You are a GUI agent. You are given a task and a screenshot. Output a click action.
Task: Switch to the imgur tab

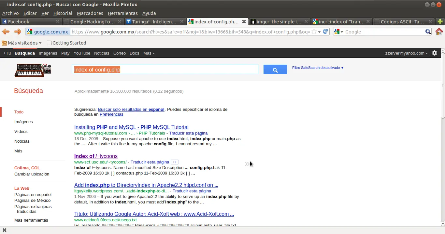pos(279,21)
